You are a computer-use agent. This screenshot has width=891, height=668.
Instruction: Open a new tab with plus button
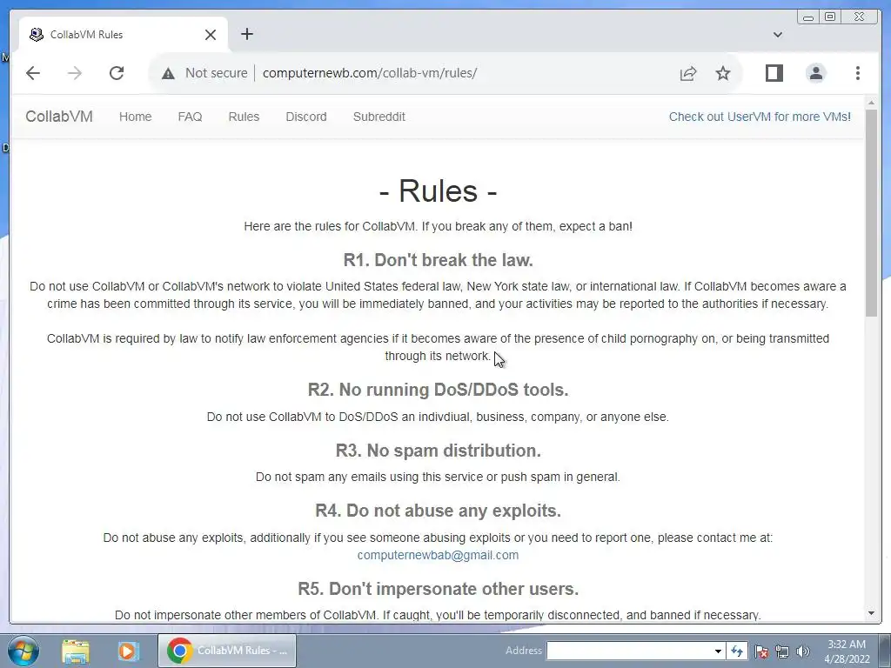coord(246,34)
